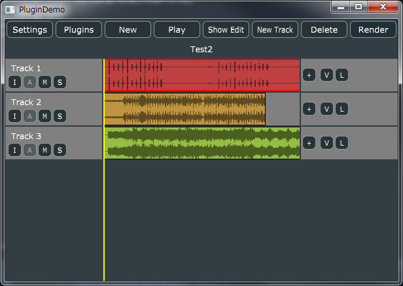Add plugin with + on Track 2

click(x=309, y=109)
